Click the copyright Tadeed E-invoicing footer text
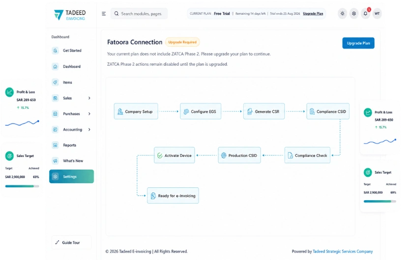Viewport: 411px width, 260px height. (147, 251)
